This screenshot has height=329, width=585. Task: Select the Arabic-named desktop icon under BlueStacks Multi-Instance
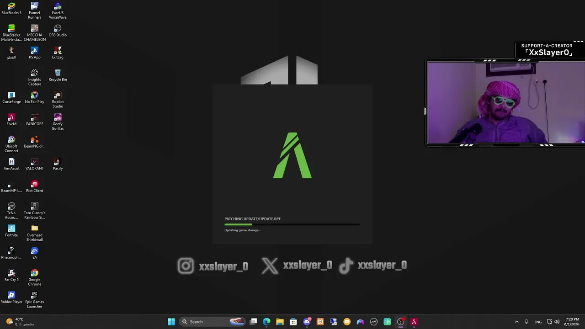point(11,53)
